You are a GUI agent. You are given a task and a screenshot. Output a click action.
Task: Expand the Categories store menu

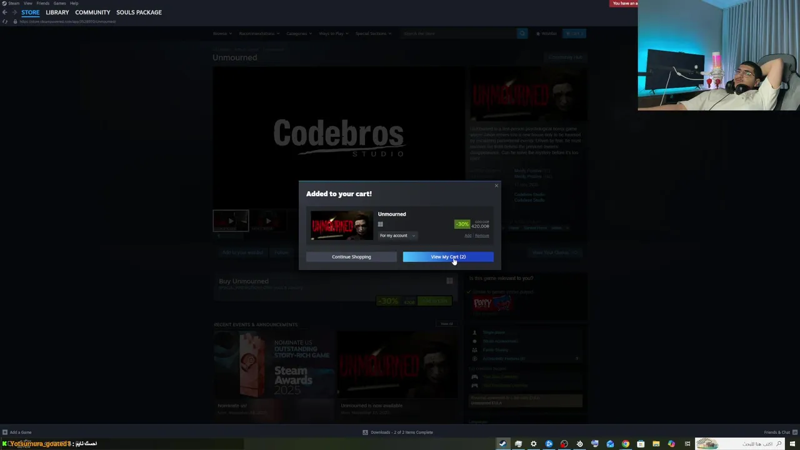coord(299,33)
